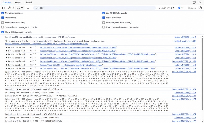Open source link beside '[edge] chunk 0' line
204x123 pixels.
point(184,89)
